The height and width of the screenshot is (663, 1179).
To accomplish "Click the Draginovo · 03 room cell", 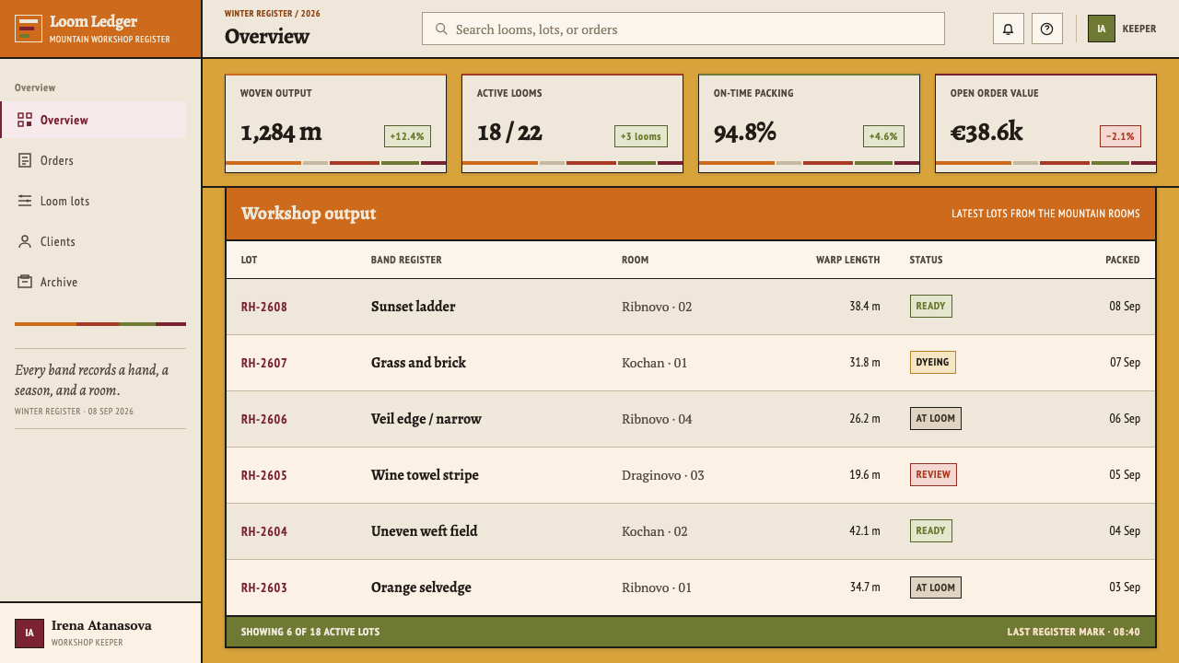I will point(663,475).
